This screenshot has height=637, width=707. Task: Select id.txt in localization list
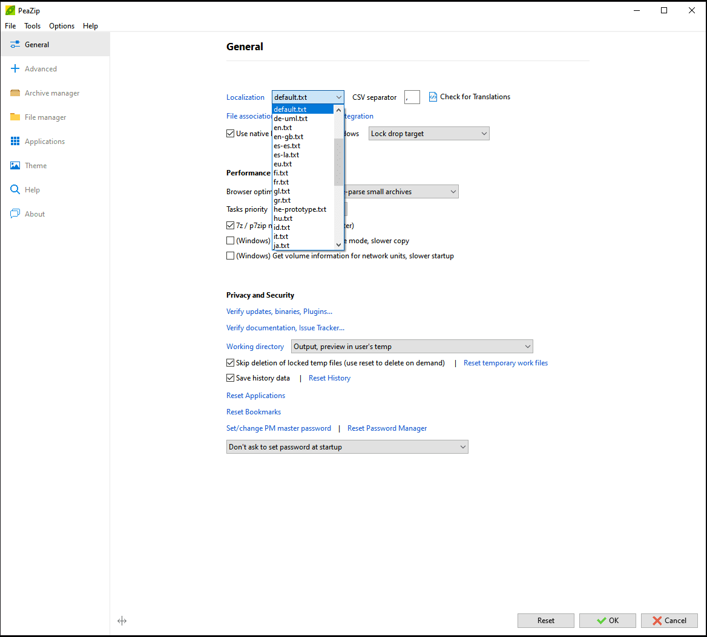coord(303,227)
